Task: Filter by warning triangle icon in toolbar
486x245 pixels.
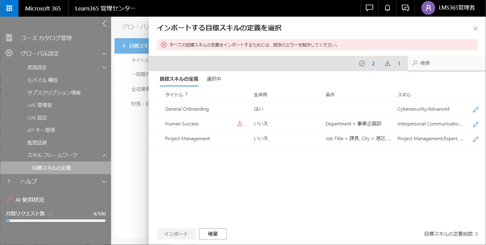Action: [388, 63]
